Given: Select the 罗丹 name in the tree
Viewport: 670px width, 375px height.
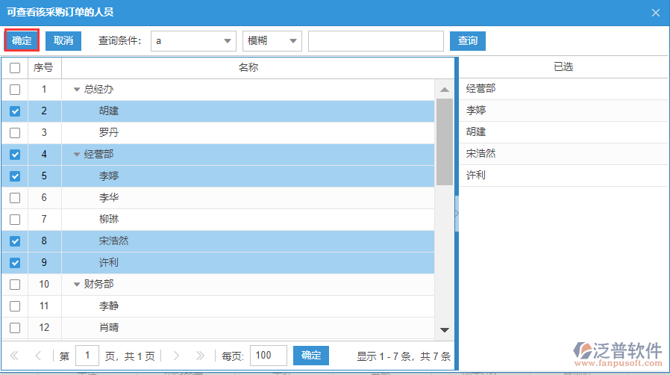Looking at the screenshot, I should click(108, 132).
